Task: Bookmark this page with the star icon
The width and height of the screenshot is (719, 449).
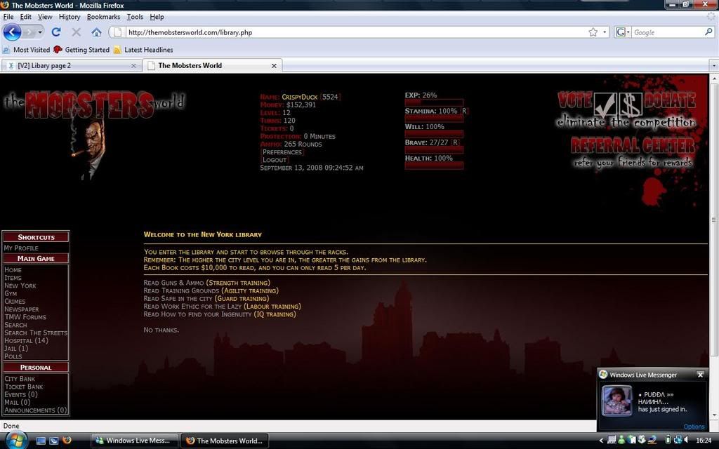Action: coord(593,32)
